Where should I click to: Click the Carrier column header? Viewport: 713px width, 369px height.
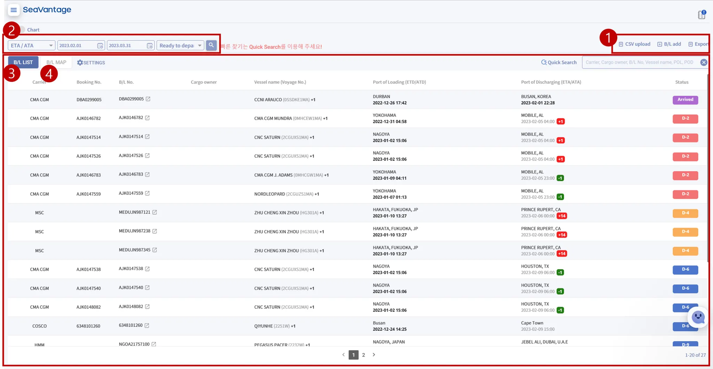click(x=39, y=82)
